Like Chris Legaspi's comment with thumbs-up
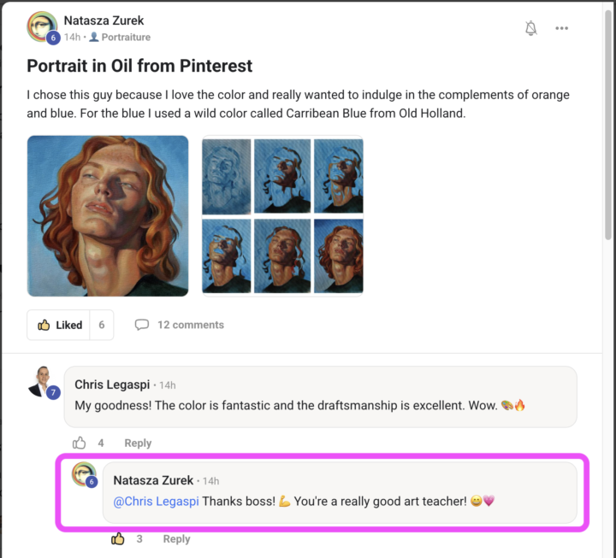The height and width of the screenshot is (558, 616). (80, 443)
